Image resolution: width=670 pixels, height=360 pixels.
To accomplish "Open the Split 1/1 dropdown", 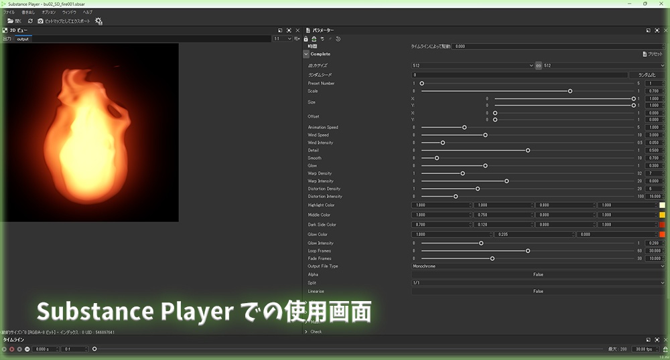I will (539, 283).
